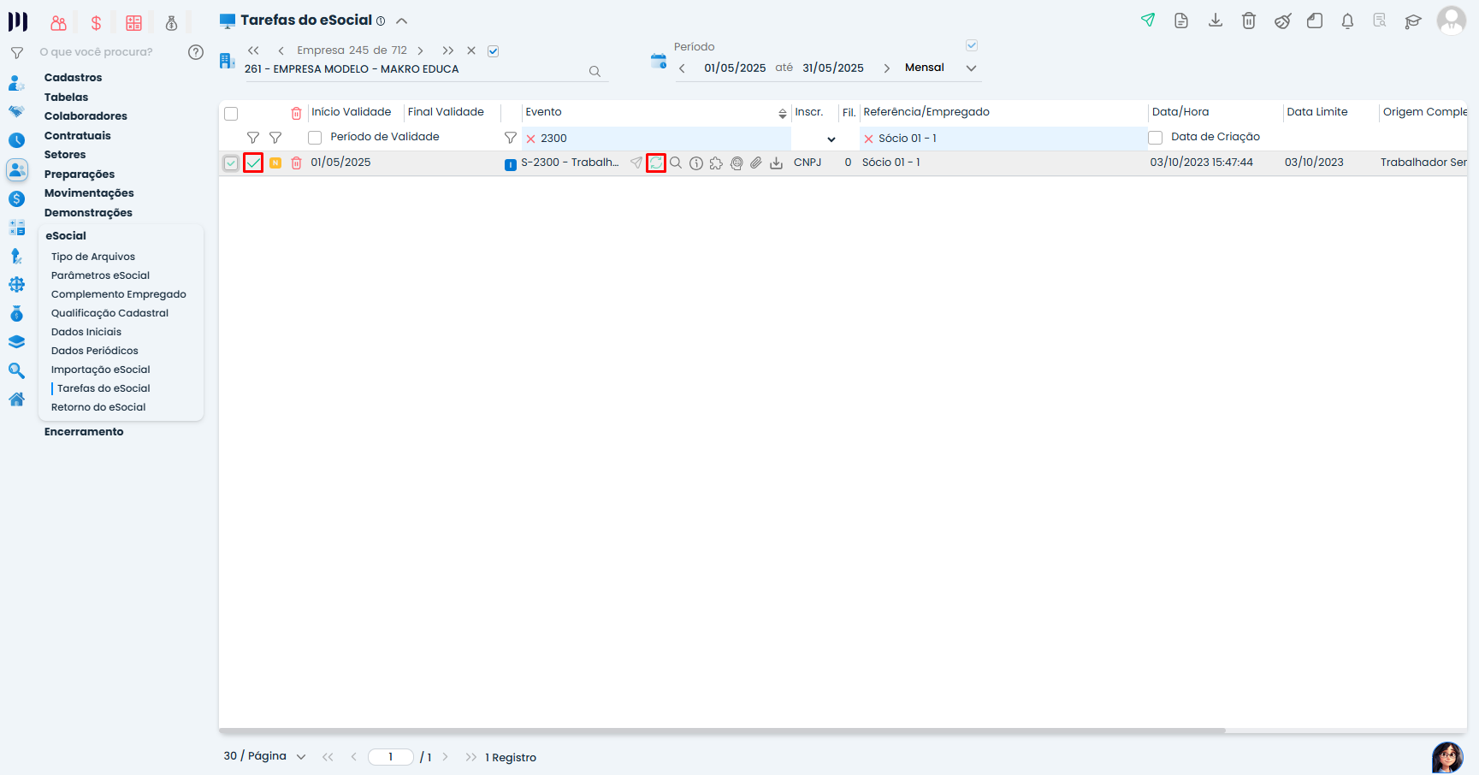Image resolution: width=1479 pixels, height=775 pixels.
Task: Click the graduation cap training icon
Action: click(1413, 21)
